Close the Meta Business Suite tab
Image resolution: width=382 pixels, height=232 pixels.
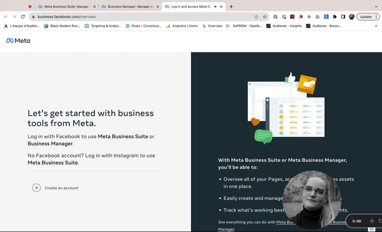click(x=94, y=7)
